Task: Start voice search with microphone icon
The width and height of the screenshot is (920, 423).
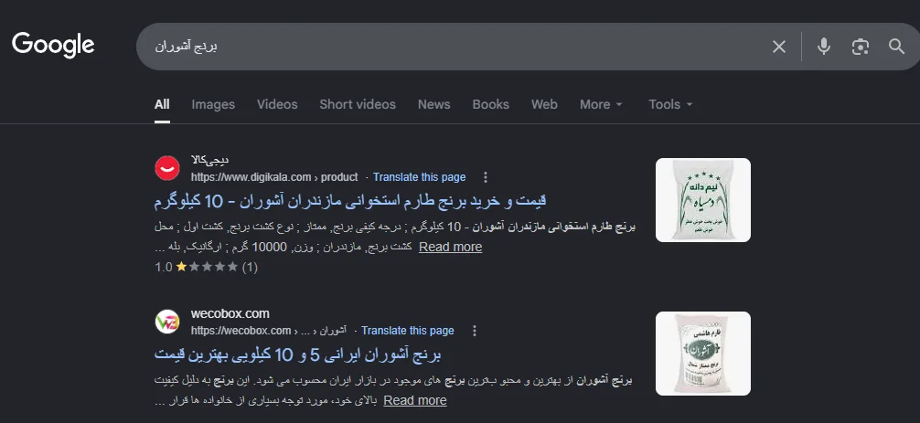Action: pyautogui.click(x=824, y=47)
